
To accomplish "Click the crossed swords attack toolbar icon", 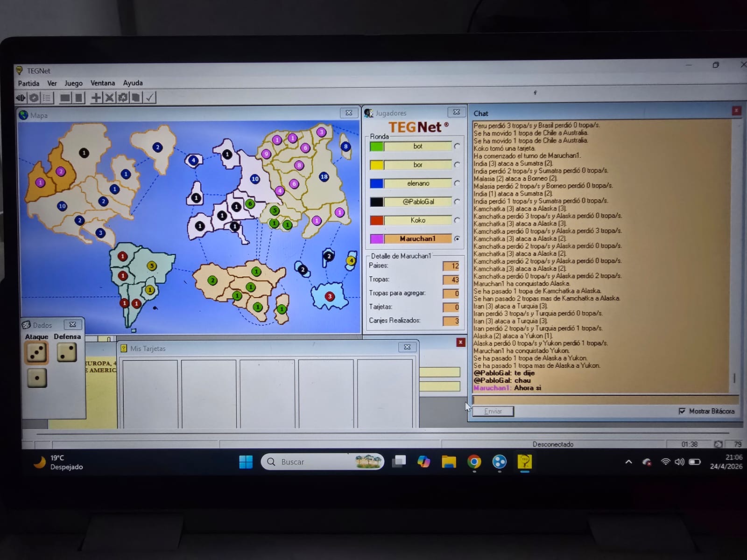I will click(x=109, y=98).
